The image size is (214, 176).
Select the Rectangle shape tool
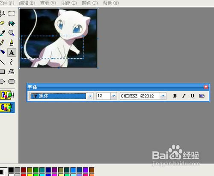(2, 72)
